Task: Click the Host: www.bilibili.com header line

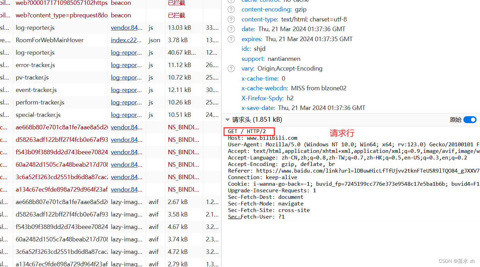Action: (x=262, y=138)
